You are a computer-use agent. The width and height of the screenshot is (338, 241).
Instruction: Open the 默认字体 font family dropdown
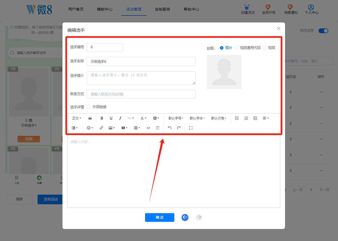pyautogui.click(x=197, y=118)
